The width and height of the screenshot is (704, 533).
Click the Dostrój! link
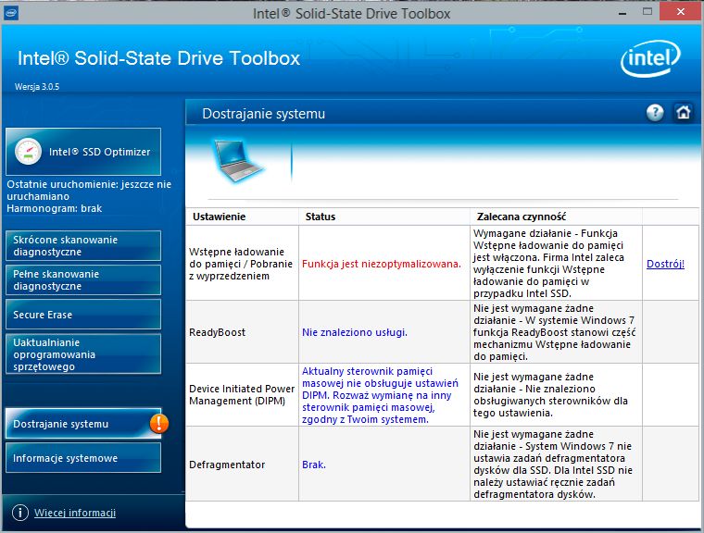point(665,264)
